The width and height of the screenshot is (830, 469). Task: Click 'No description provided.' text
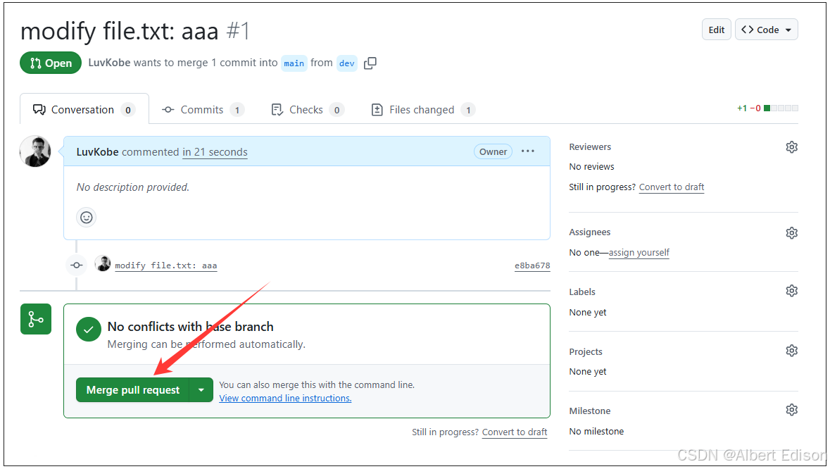(x=133, y=187)
